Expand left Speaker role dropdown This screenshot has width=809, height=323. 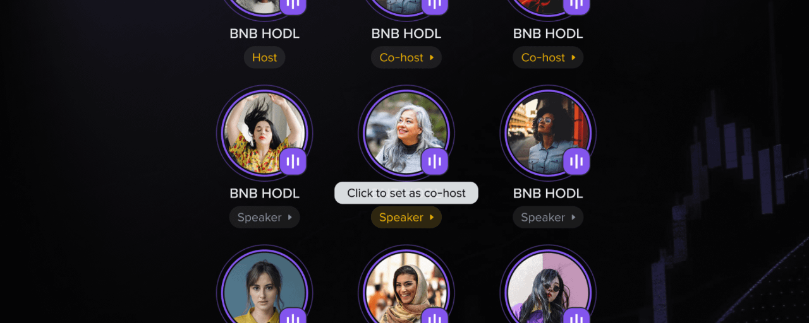265,218
